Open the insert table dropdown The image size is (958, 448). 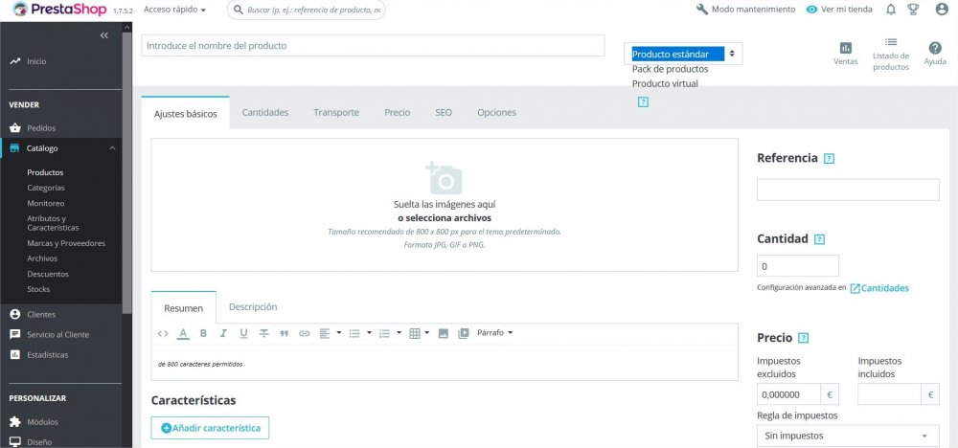click(x=420, y=333)
